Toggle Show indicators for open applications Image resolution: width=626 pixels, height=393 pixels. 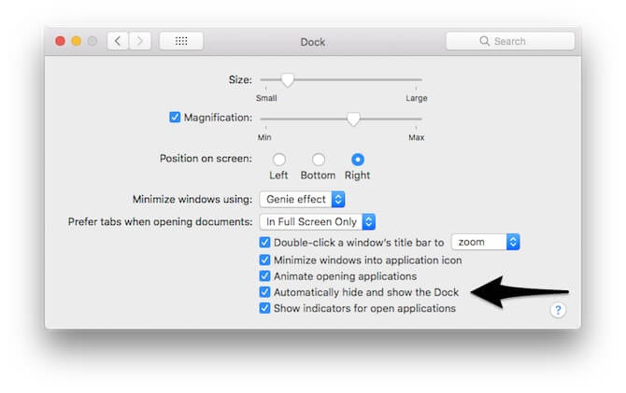(264, 308)
